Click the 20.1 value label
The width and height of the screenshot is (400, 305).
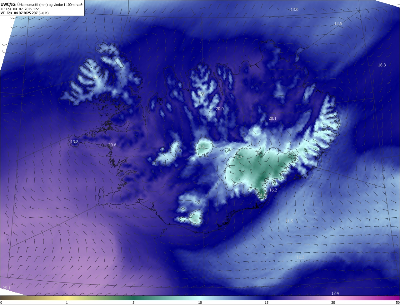click(x=272, y=119)
